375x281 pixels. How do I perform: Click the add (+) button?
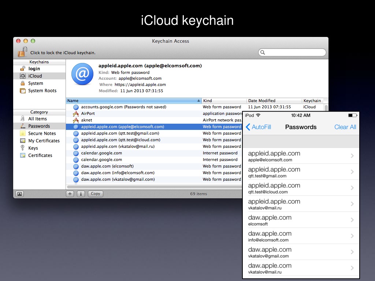point(70,194)
